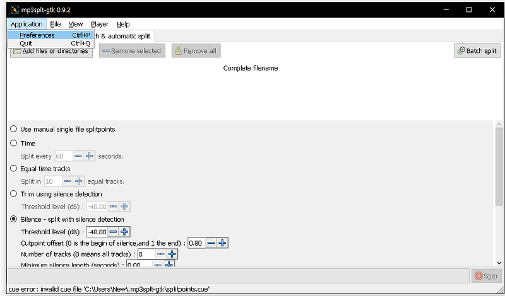
Task: Open Preferences from Application menu
Action: coord(50,35)
